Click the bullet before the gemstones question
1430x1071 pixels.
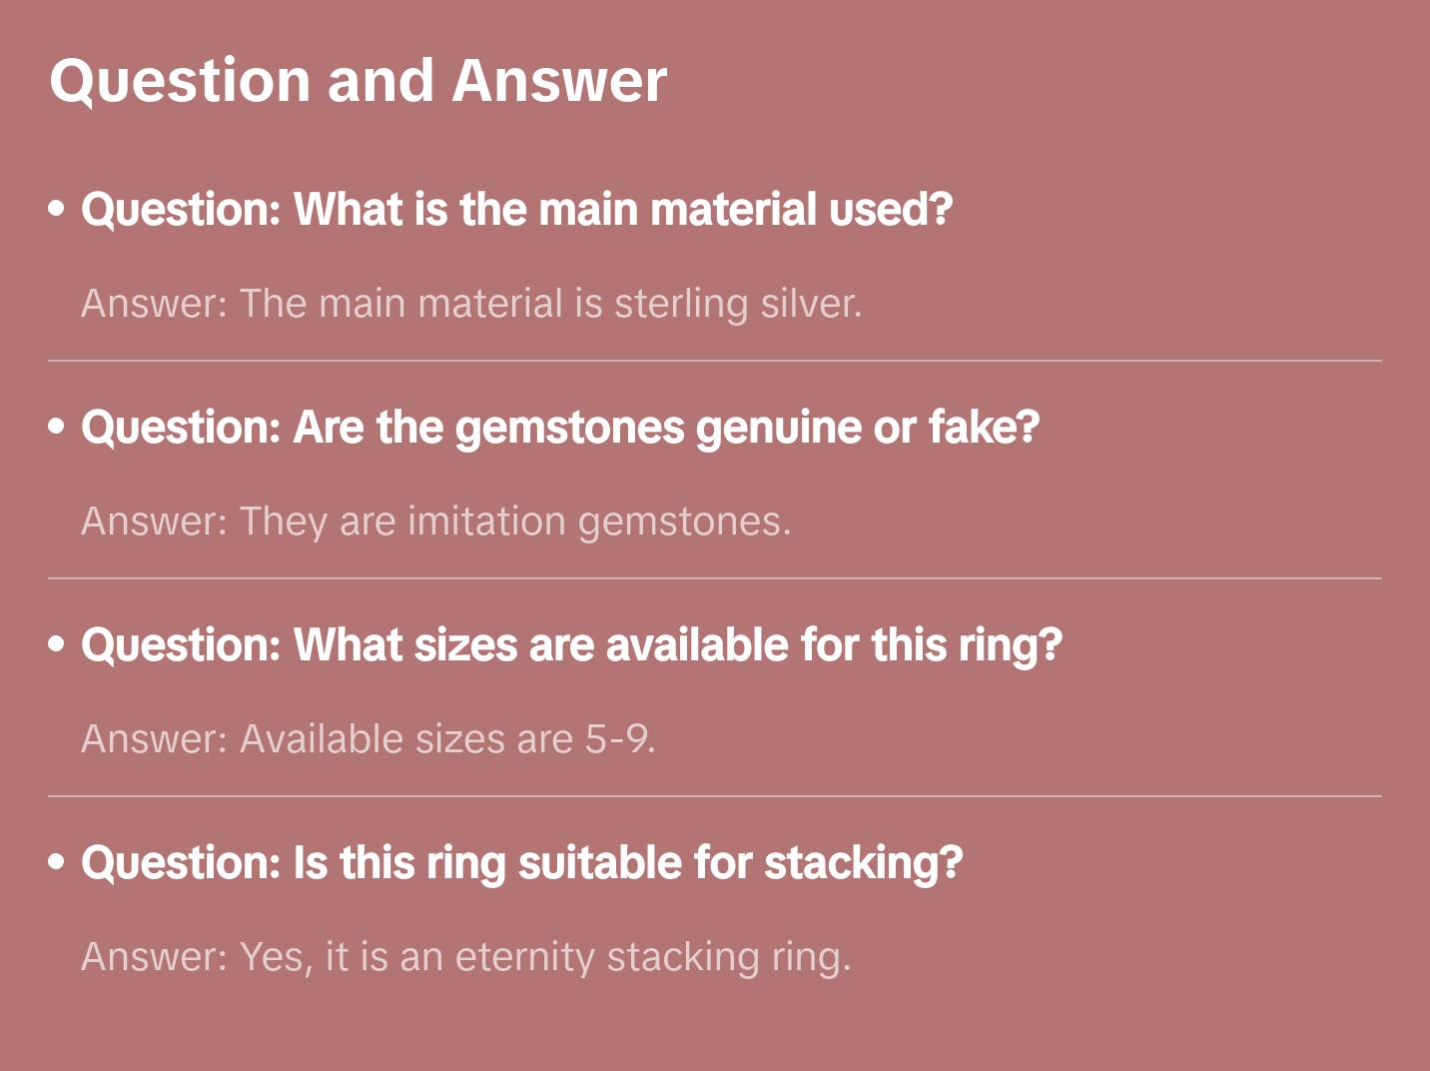pos(57,427)
